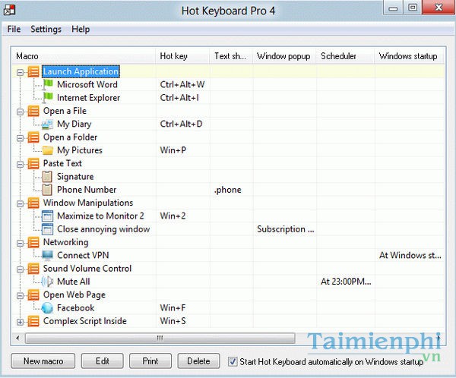Viewport: 456px width, 378px height.
Task: Click the Print button
Action: pos(150,361)
